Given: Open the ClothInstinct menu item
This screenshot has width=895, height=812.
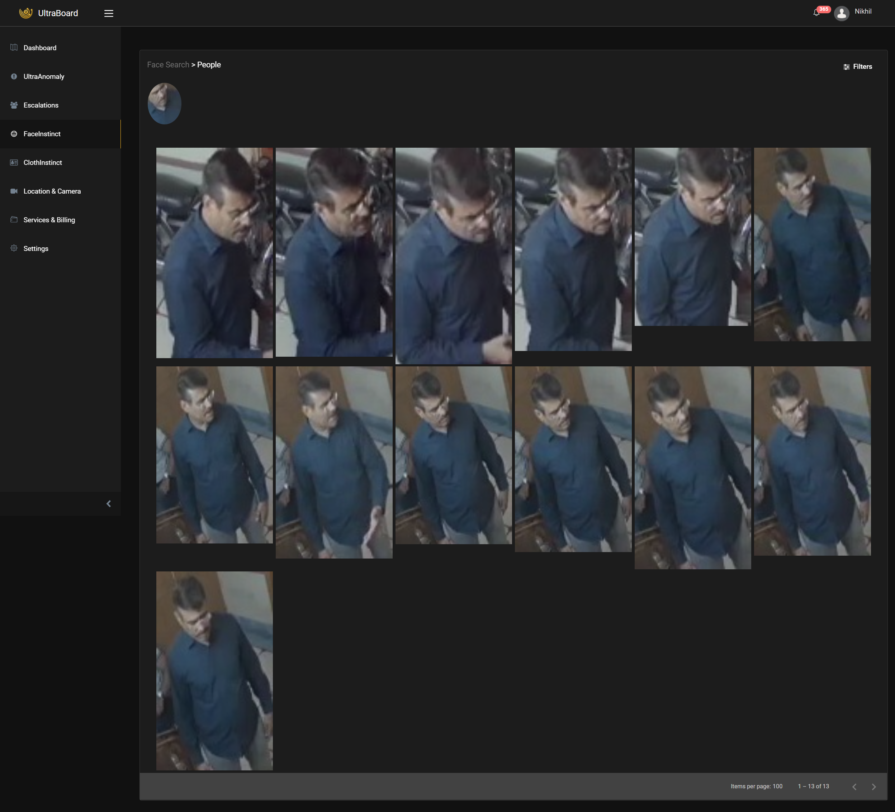Looking at the screenshot, I should pos(43,162).
